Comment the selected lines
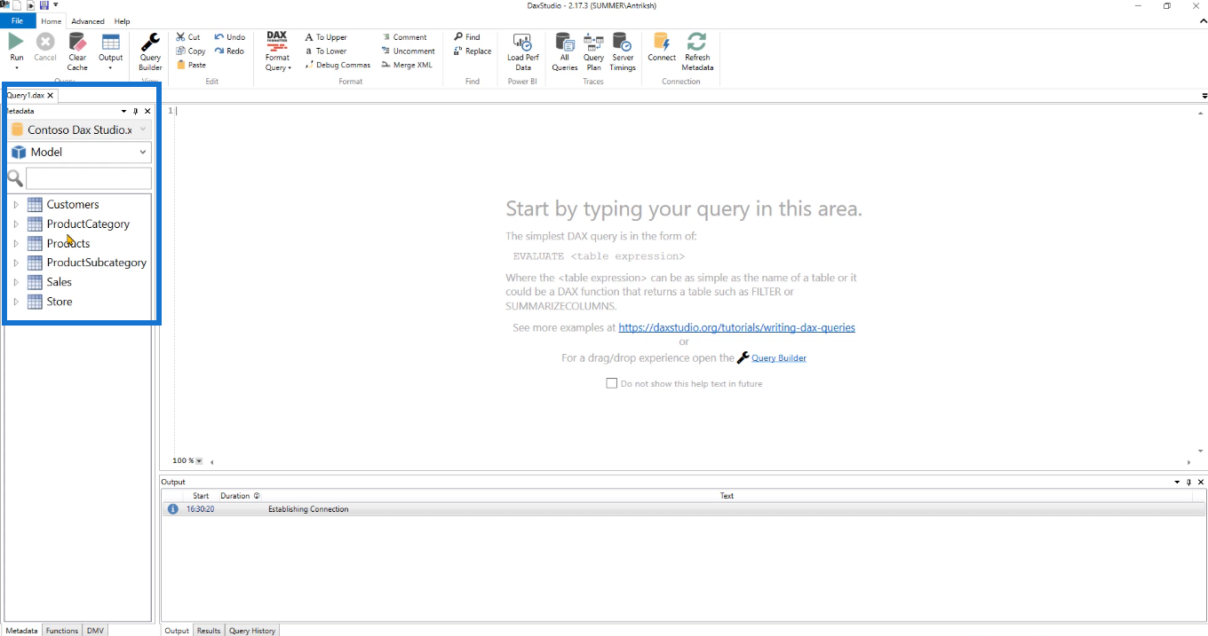The height and width of the screenshot is (636, 1208). click(x=404, y=37)
